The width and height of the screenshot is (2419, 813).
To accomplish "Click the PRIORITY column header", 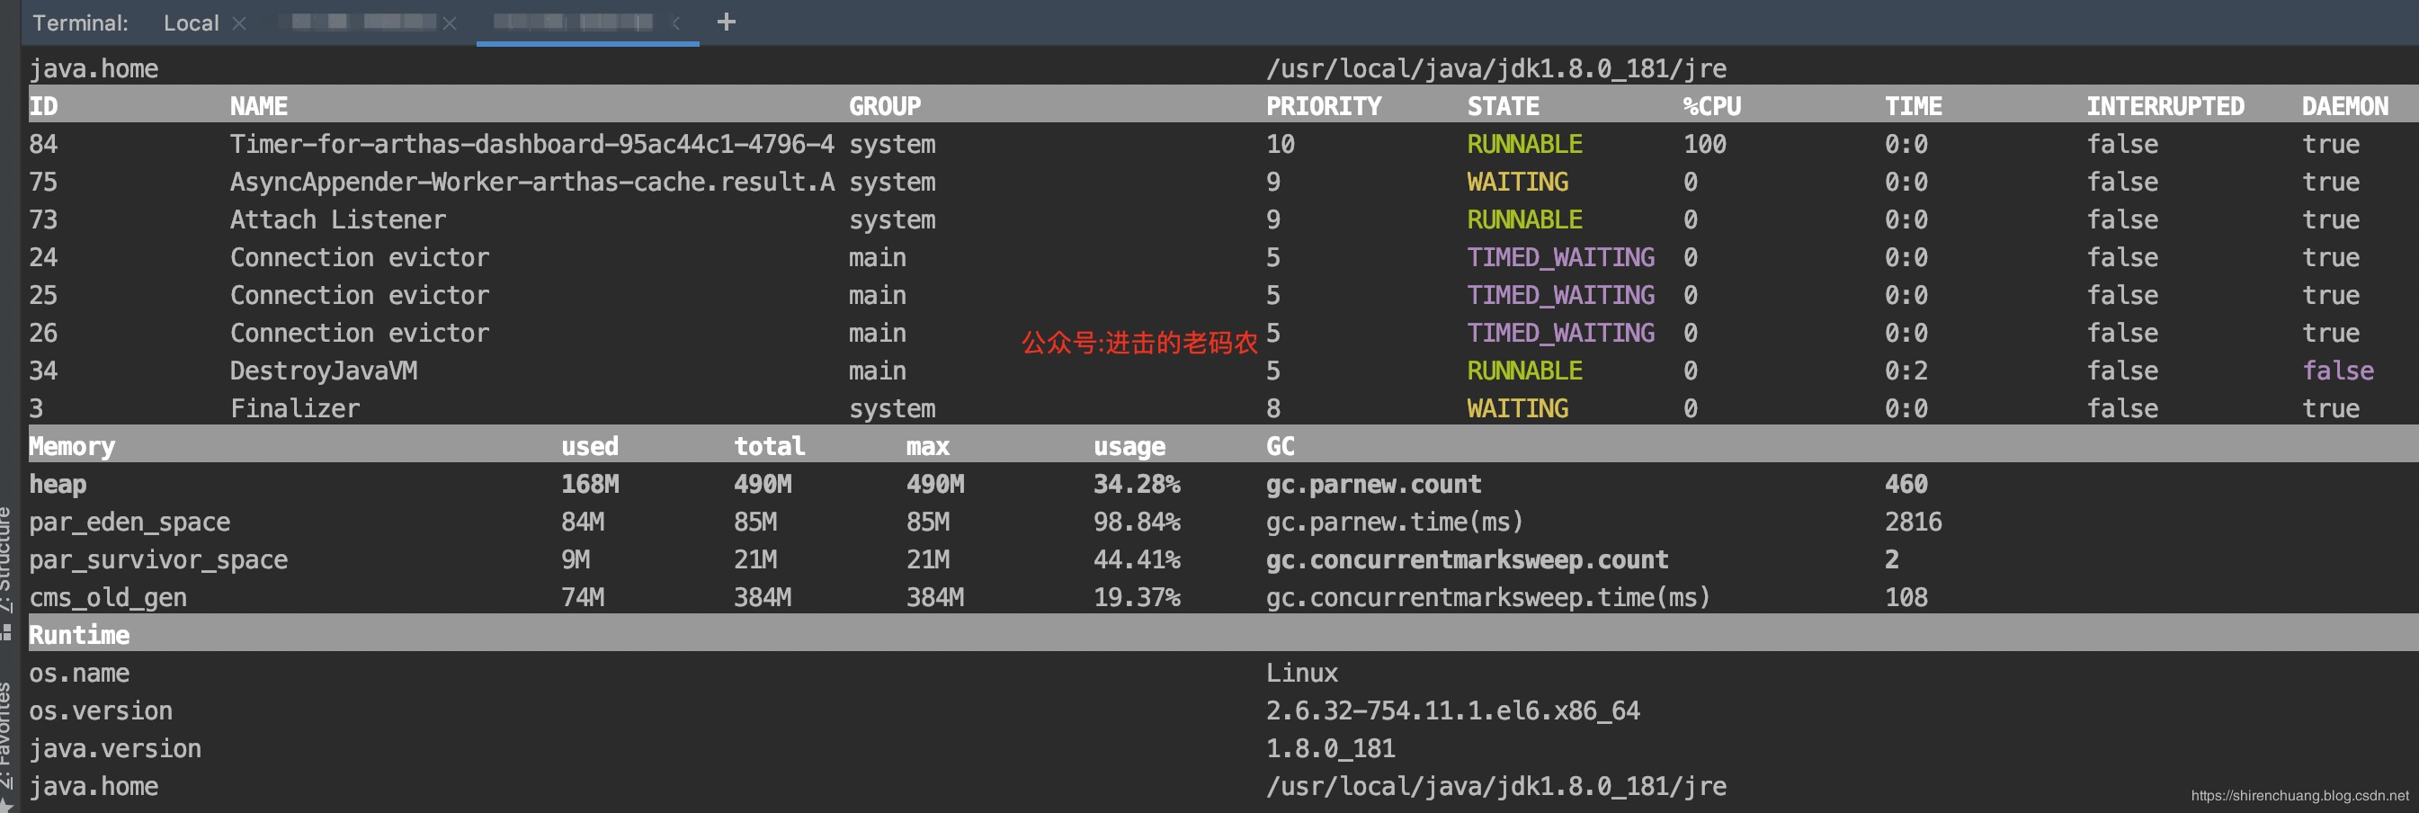I will 1323,106.
